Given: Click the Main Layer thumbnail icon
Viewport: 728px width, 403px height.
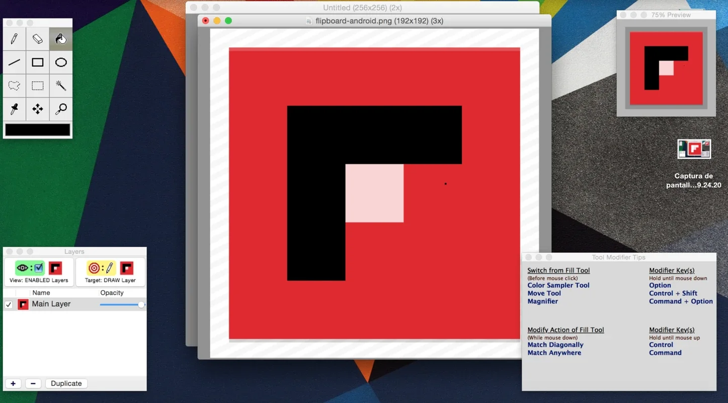Looking at the screenshot, I should tap(23, 304).
